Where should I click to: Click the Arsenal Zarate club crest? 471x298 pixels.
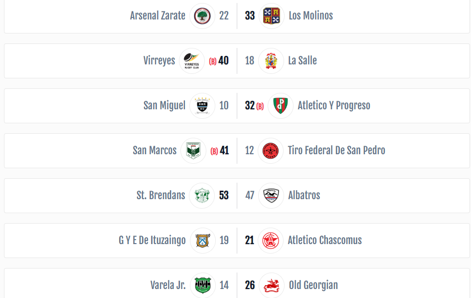pyautogui.click(x=202, y=16)
